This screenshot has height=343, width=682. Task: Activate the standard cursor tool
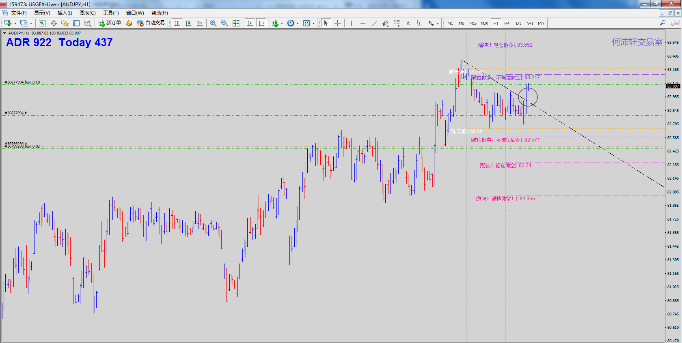point(326,23)
